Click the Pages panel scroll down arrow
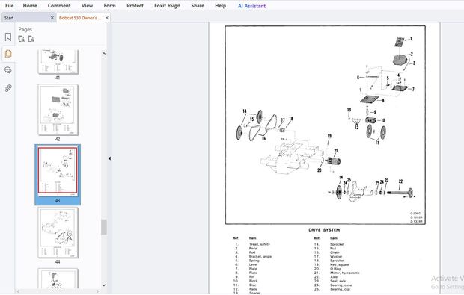Image resolution: width=464 pixels, height=295 pixels. 104,285
